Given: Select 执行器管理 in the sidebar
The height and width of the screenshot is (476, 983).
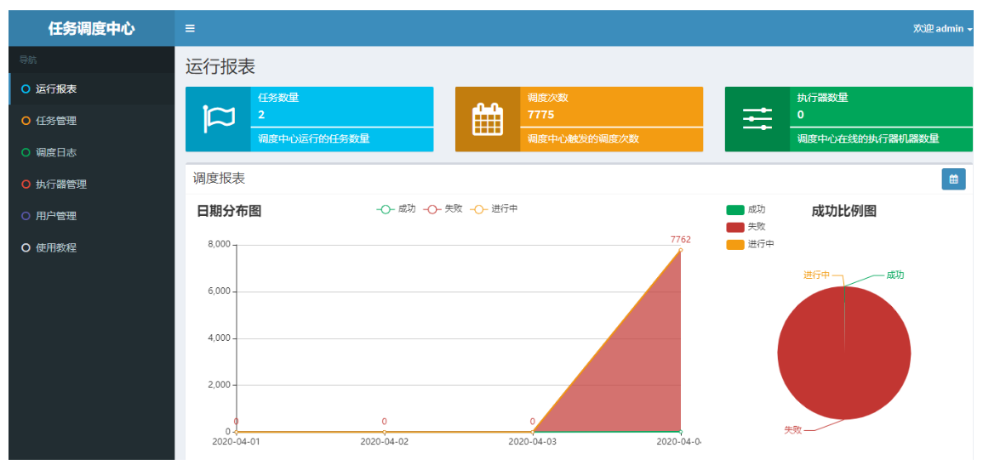Looking at the screenshot, I should (92, 184).
